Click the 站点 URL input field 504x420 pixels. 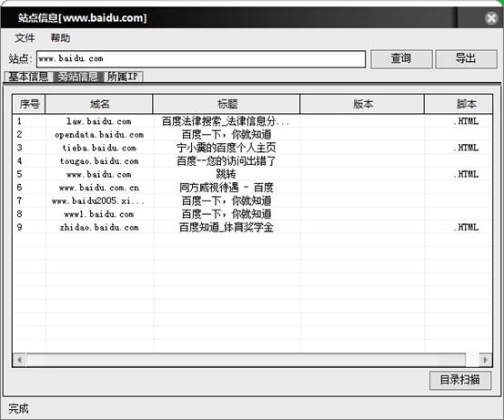pyautogui.click(x=201, y=59)
